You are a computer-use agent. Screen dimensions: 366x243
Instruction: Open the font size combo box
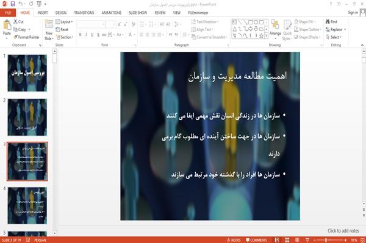click(110, 24)
